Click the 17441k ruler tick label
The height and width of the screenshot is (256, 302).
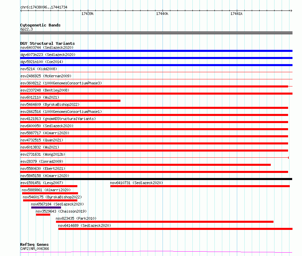(x=237, y=14)
